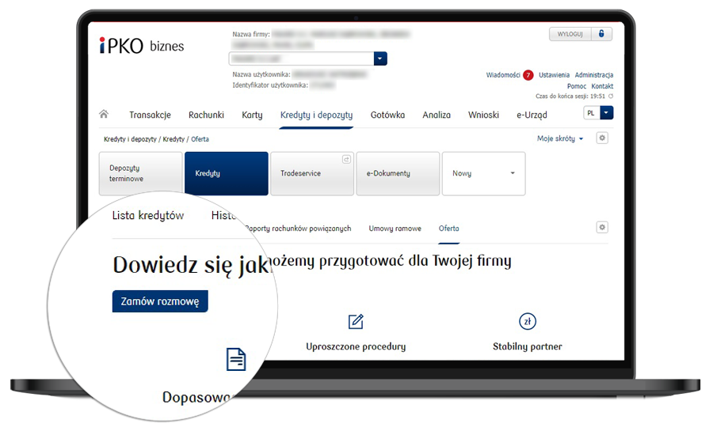The height and width of the screenshot is (431, 713).
Task: Expand the Moje skróty shortcuts menu
Action: 559,138
